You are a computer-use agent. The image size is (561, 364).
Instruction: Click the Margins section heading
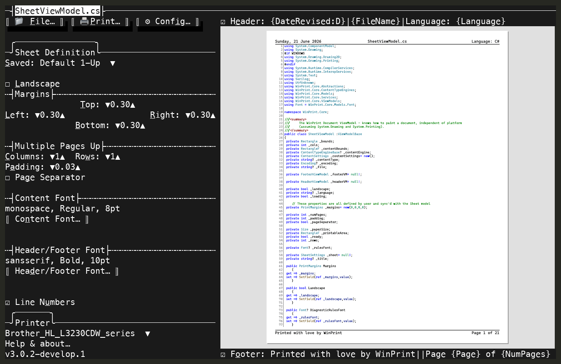32,94
